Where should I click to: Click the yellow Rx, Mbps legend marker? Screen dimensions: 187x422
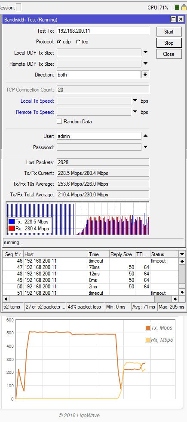[148, 340]
